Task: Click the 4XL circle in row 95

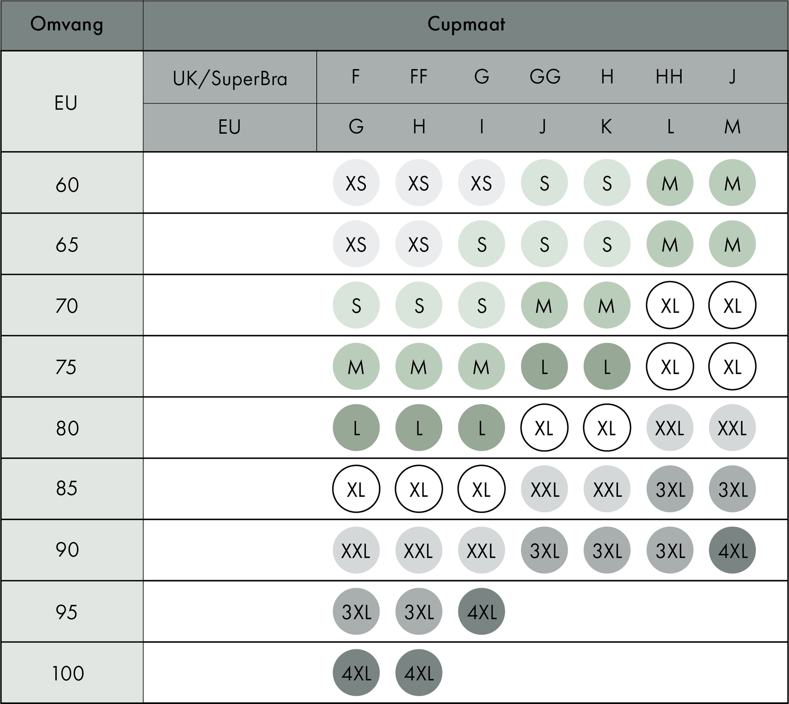Action: click(481, 611)
